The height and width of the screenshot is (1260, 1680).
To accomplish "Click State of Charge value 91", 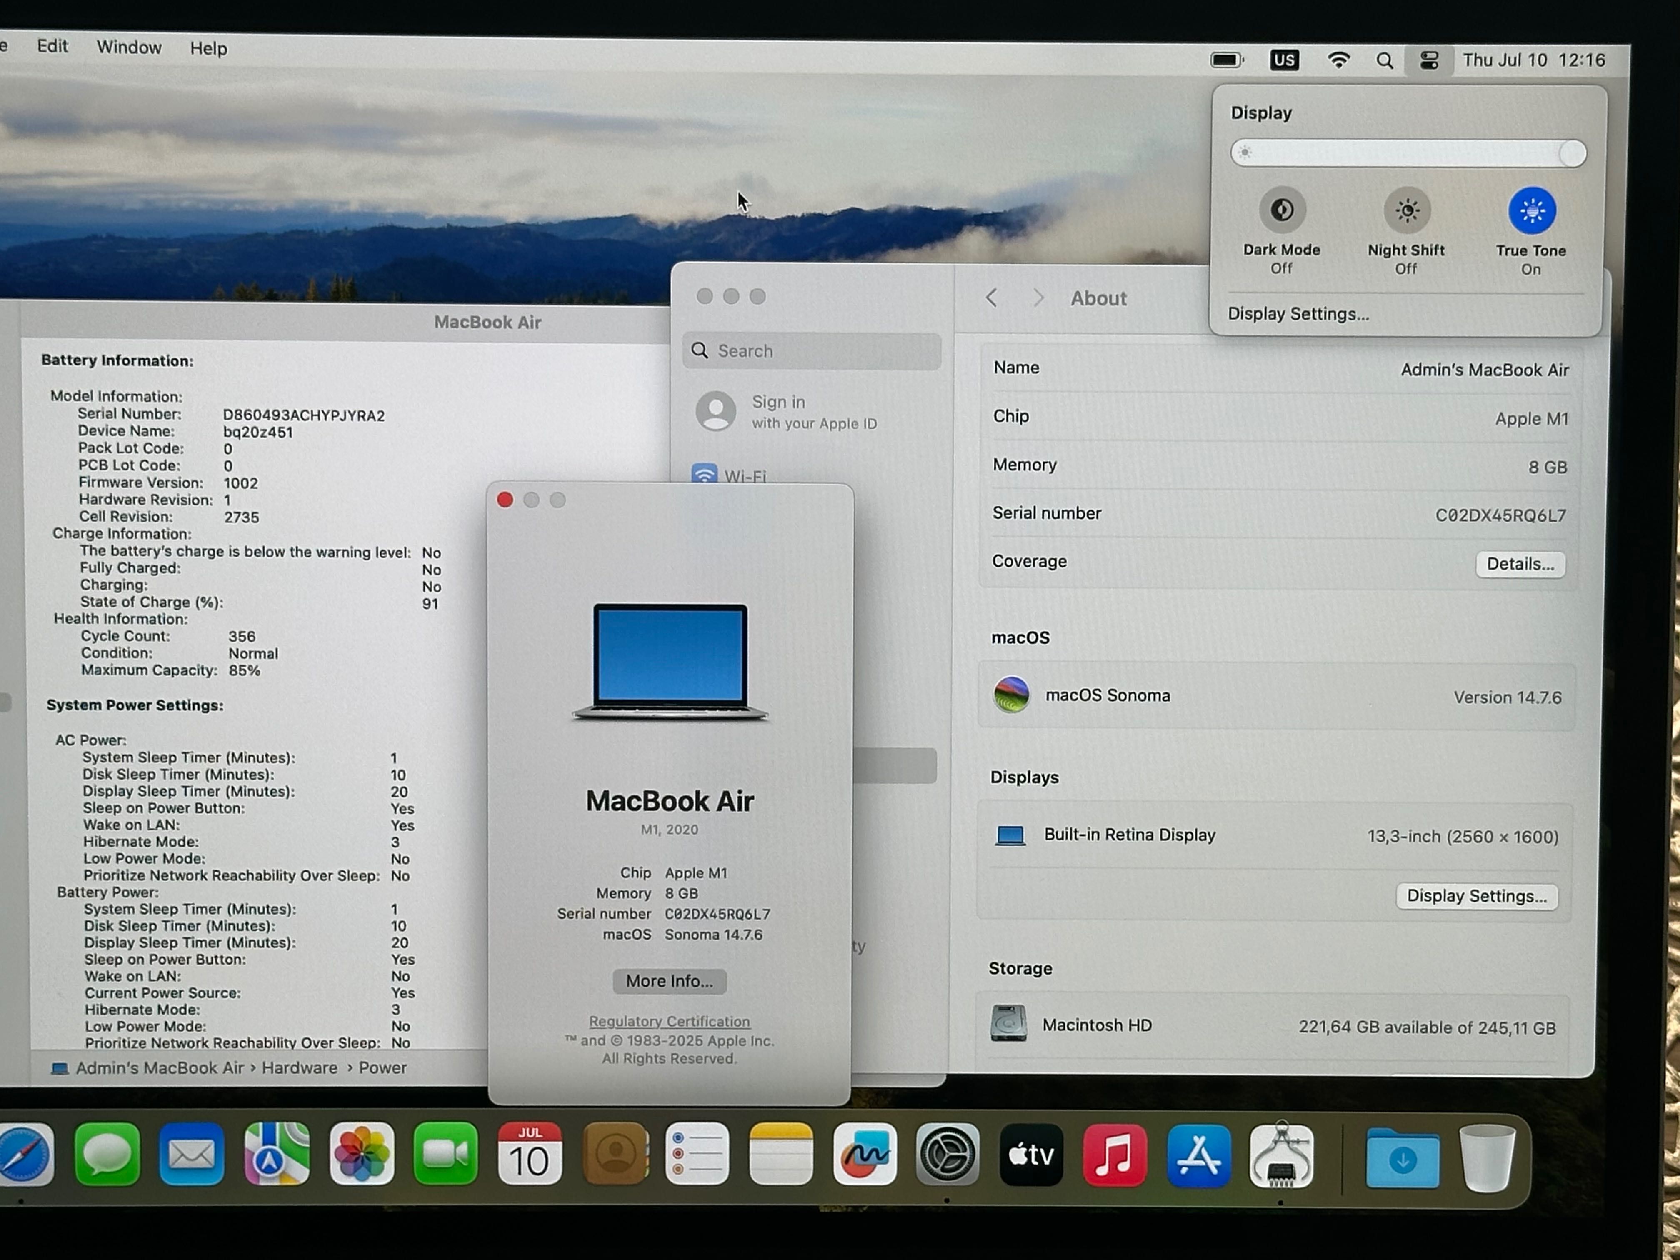I will click(430, 604).
